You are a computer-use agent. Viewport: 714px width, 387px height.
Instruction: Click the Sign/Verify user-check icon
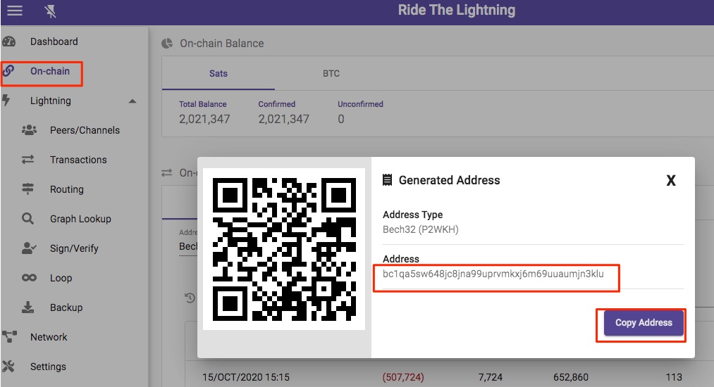(x=29, y=248)
